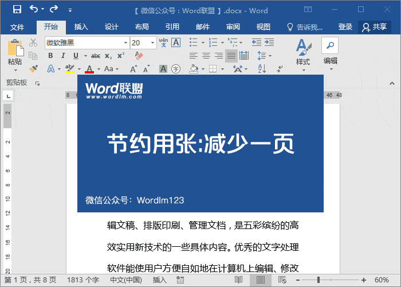Click 登录 (Sign in) link

click(x=345, y=27)
